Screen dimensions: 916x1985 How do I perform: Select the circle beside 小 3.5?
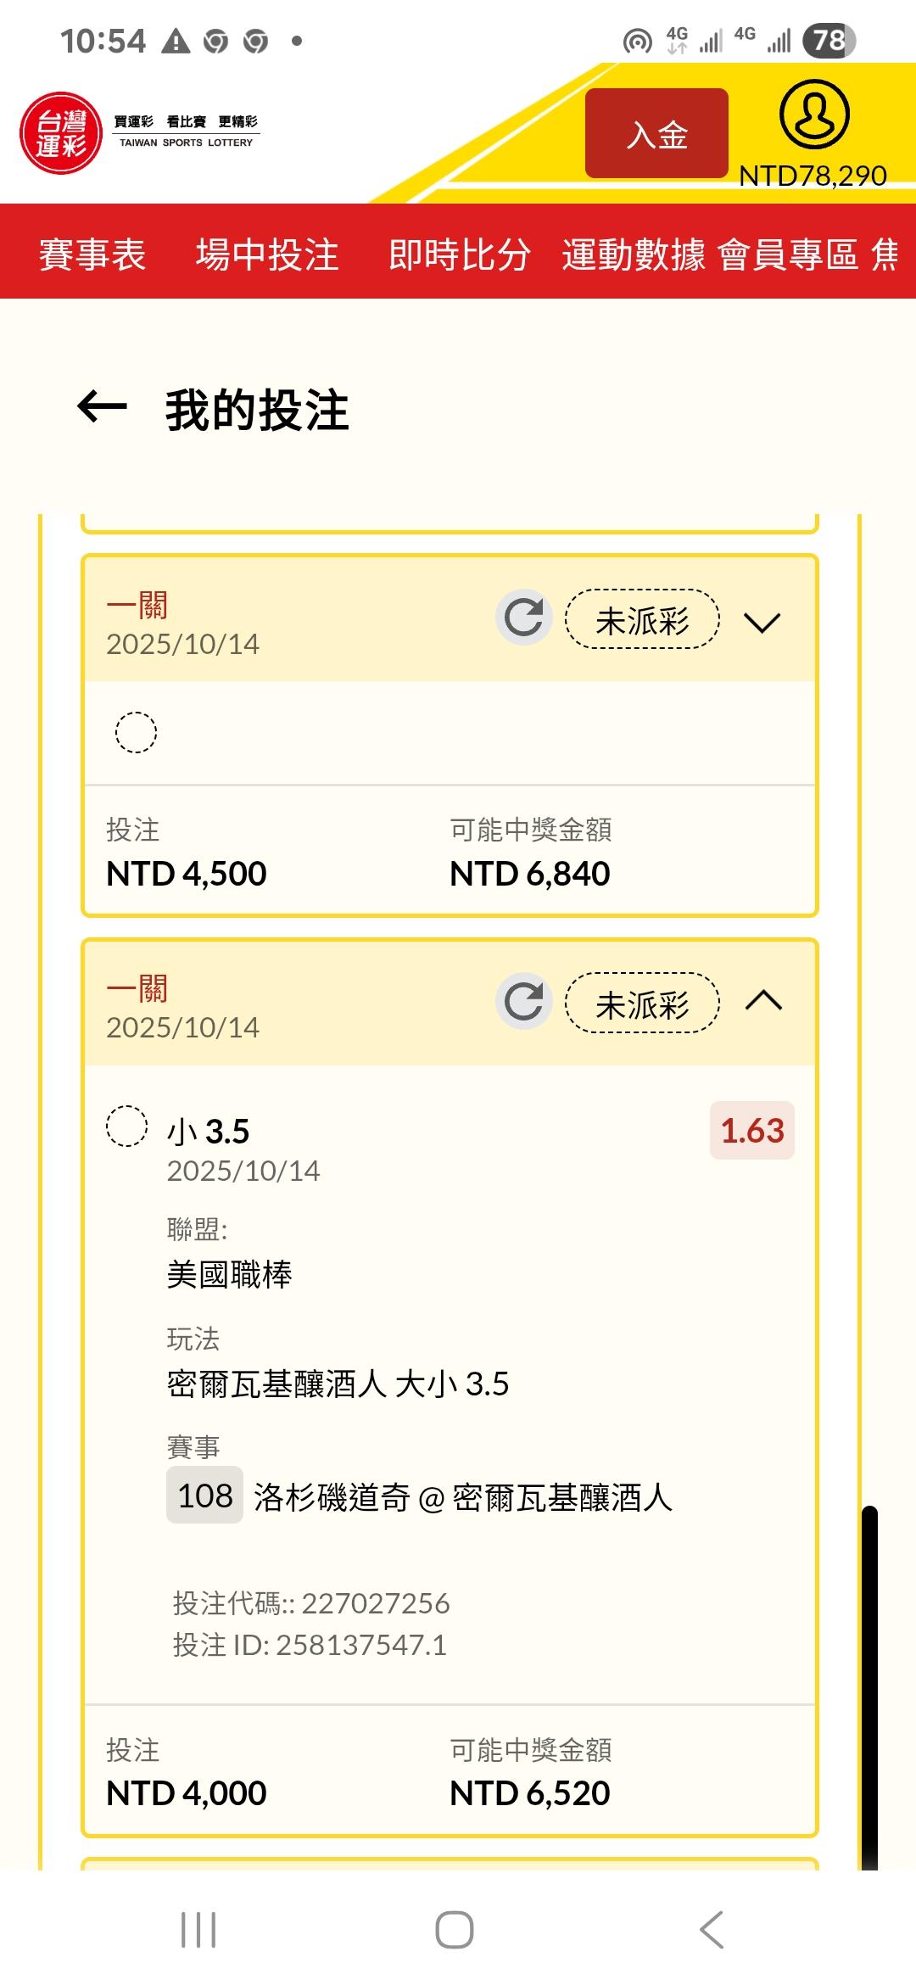(126, 1127)
